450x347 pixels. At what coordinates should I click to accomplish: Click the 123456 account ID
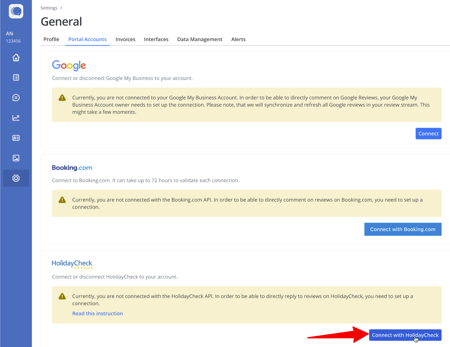pyautogui.click(x=13, y=41)
